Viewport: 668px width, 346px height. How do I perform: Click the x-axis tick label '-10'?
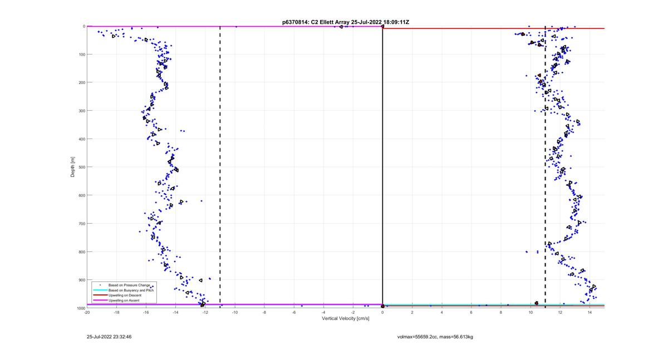point(234,312)
